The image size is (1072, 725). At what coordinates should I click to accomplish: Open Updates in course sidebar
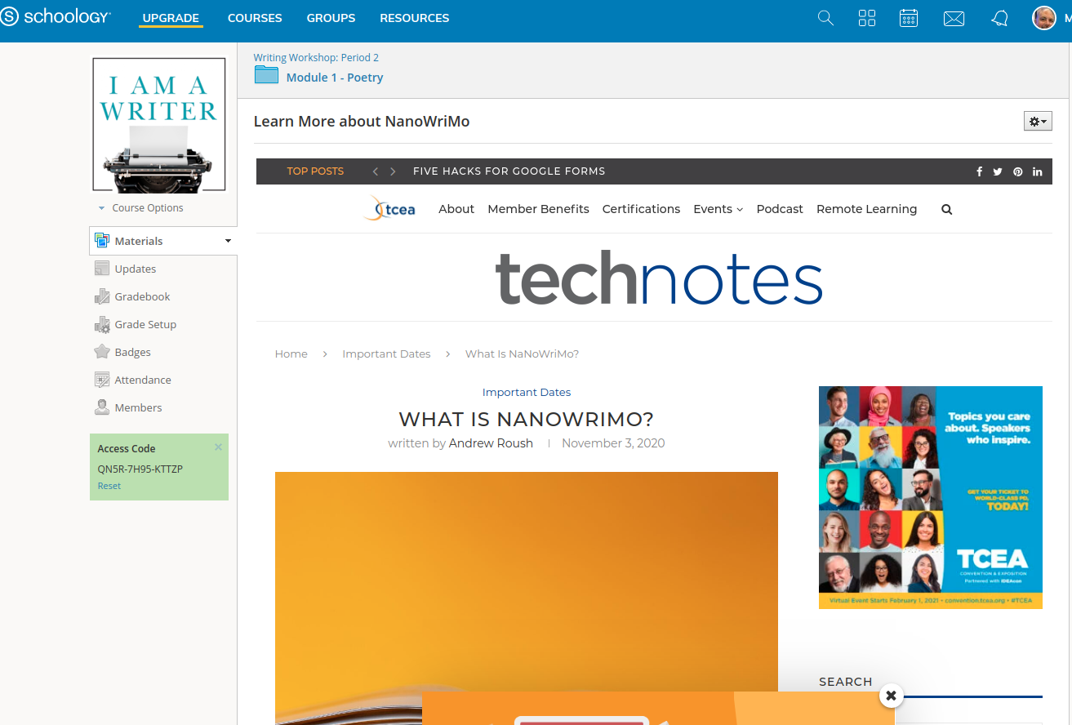coord(136,269)
